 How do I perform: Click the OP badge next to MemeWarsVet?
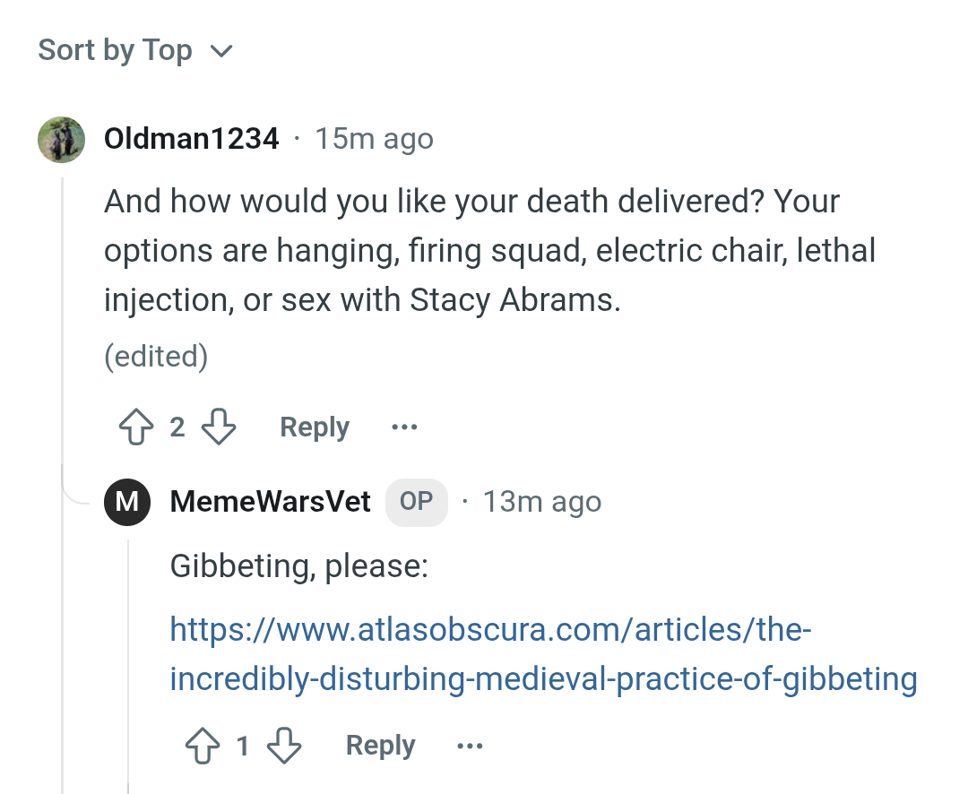[x=416, y=502]
